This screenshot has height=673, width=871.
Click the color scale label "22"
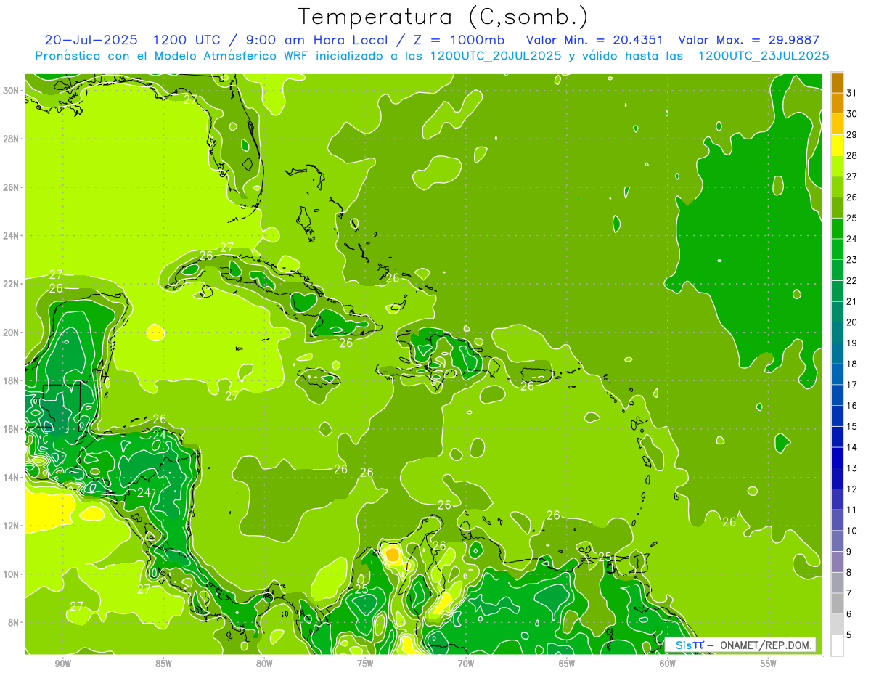pos(851,281)
